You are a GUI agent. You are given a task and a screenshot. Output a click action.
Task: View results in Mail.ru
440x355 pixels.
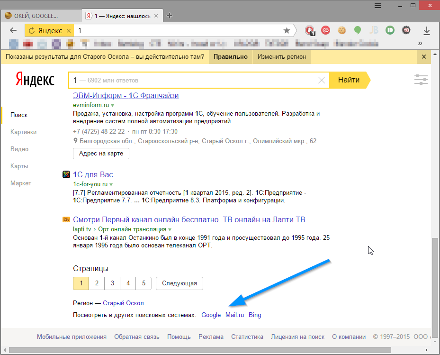coord(234,315)
